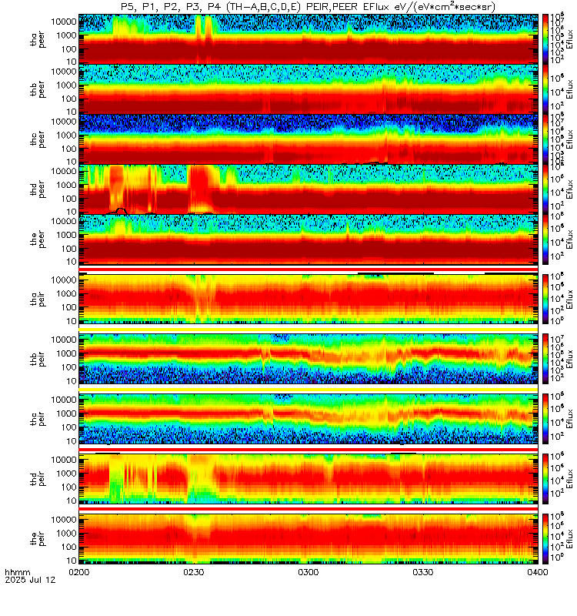Click the 100 tick label on thc peer
The image size is (577, 616).
pos(68,149)
